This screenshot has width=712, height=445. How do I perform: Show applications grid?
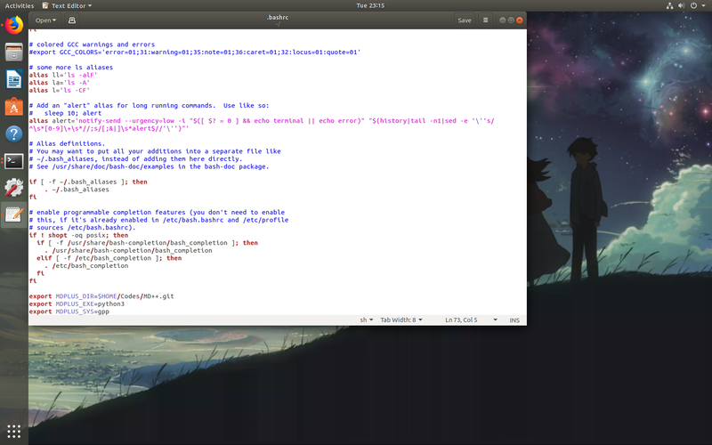[14, 432]
